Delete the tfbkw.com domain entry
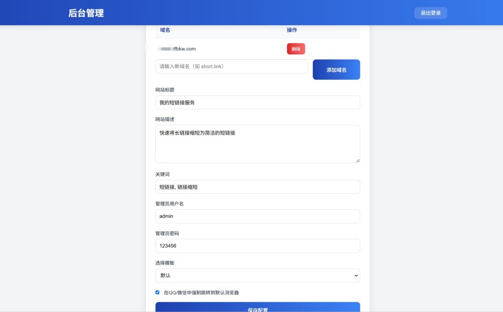503x312 pixels. point(296,49)
